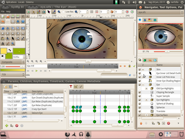This screenshot has width=185, height=139.
Task: Toggle grid snap red grid icon
Action: click(97, 12)
